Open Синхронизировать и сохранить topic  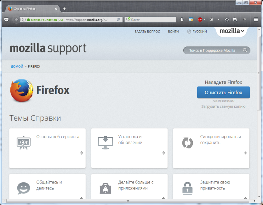click(220, 140)
